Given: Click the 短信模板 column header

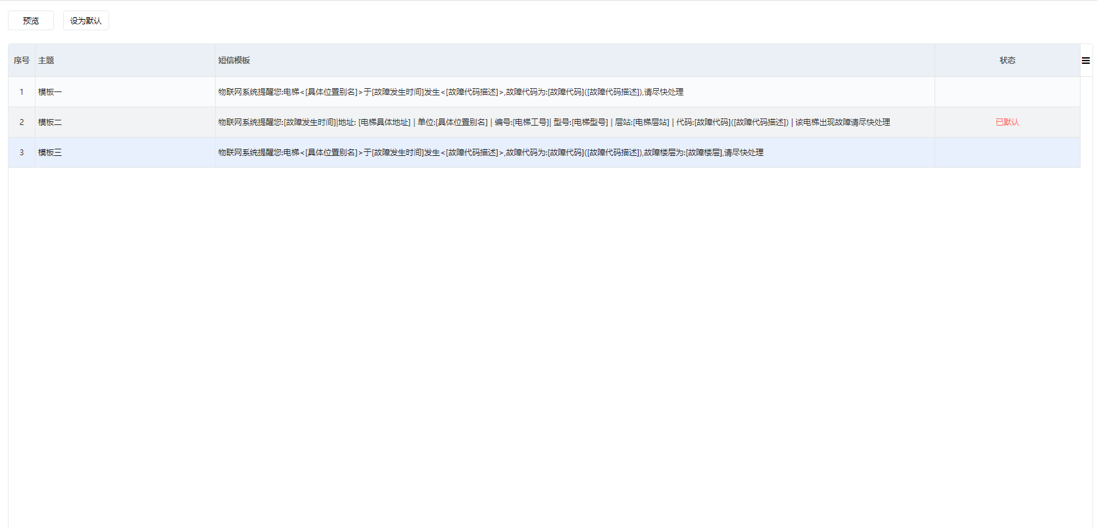Looking at the screenshot, I should tap(575, 61).
